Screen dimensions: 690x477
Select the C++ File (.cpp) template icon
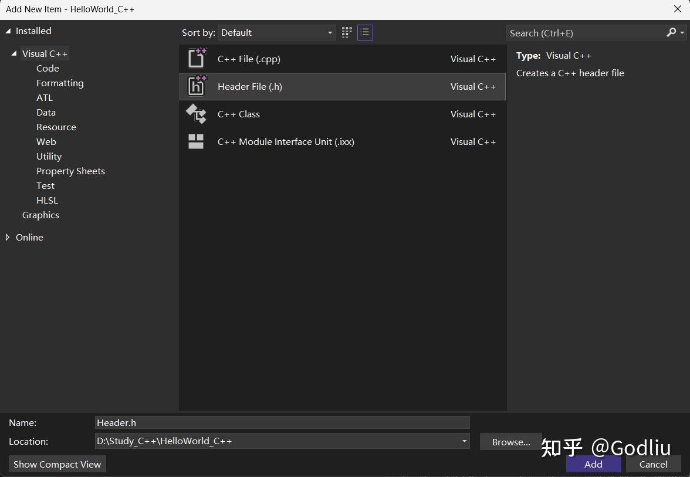tap(196, 58)
